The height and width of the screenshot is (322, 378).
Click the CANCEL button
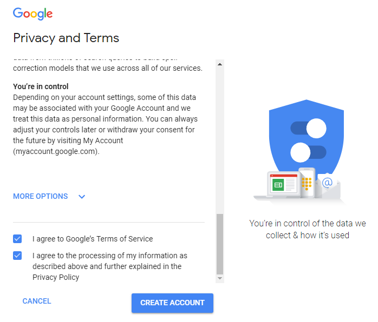tap(37, 301)
